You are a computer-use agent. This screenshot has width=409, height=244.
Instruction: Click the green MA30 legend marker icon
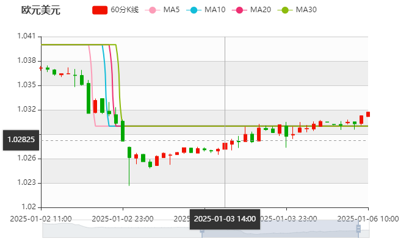pyautogui.click(x=285, y=10)
